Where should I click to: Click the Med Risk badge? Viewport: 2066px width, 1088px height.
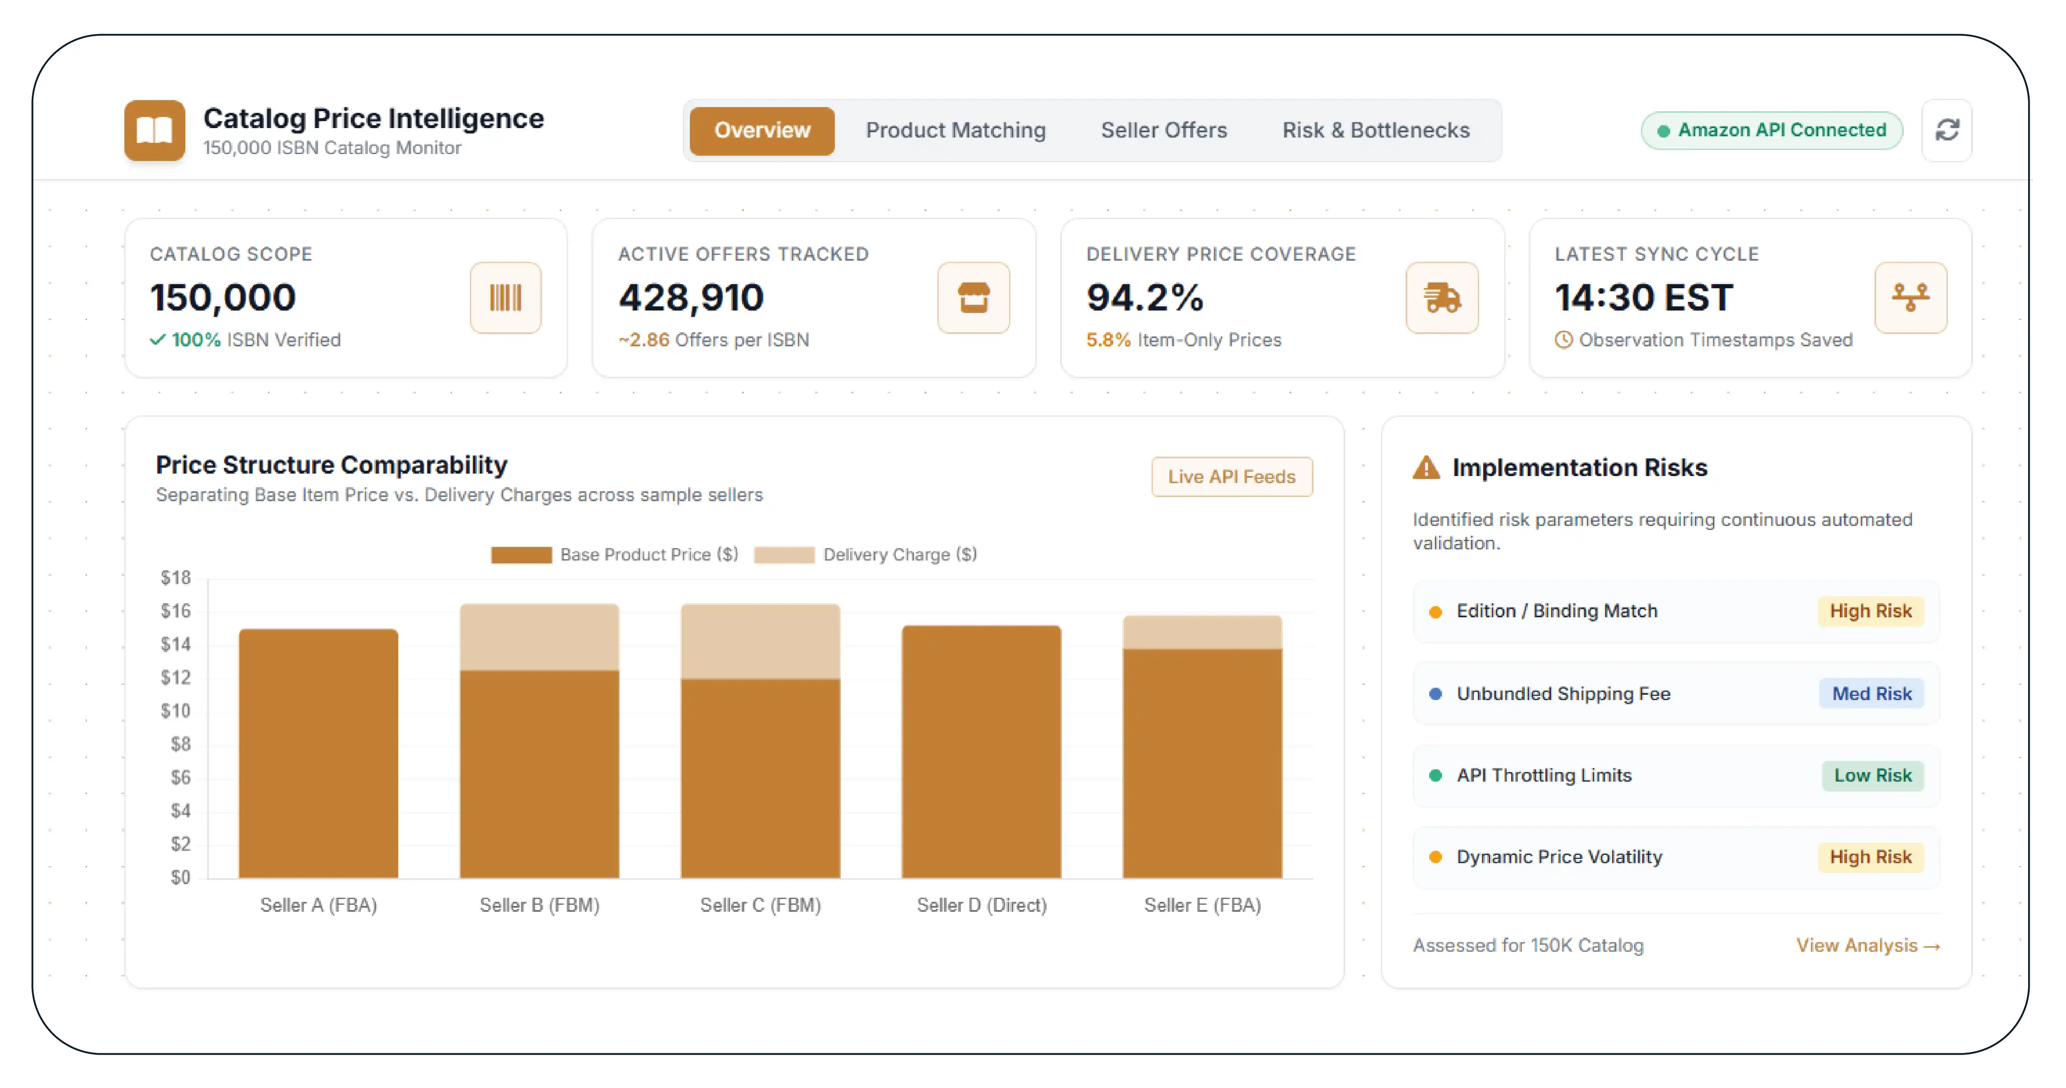coord(1871,694)
